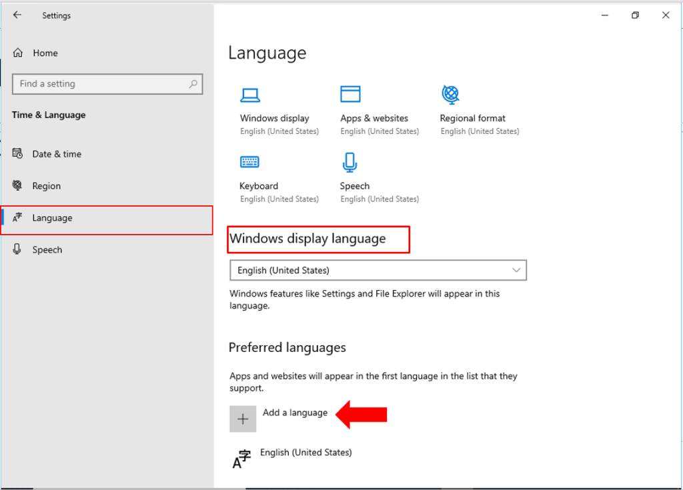Select English (United States) in preferred languages

point(305,453)
